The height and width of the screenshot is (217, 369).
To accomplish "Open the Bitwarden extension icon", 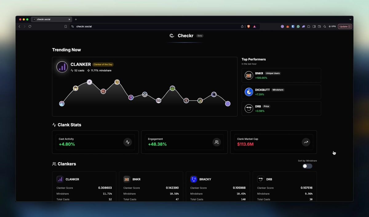I will coord(293,26).
